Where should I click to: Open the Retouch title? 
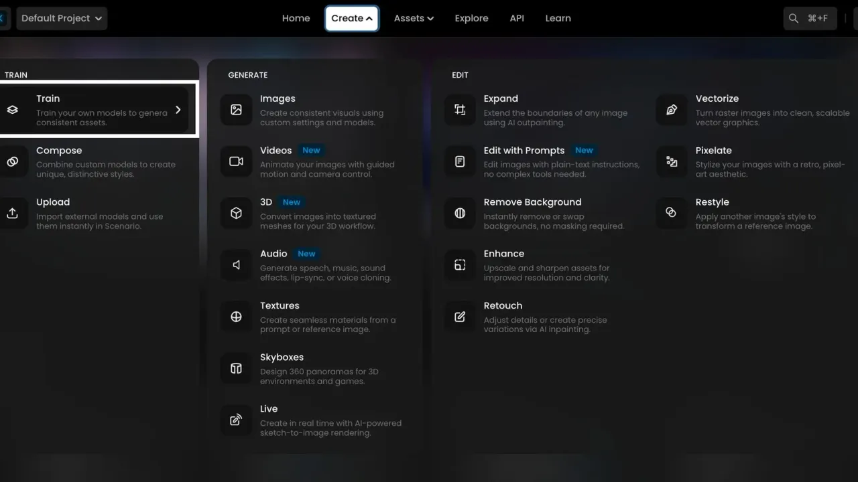pyautogui.click(x=503, y=305)
